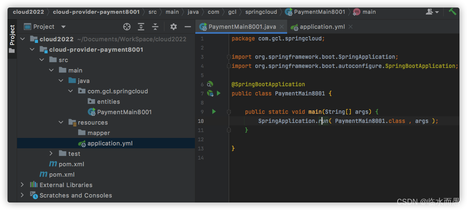This screenshot has height=210, width=467.
Task: Click the application.yml Spring icon in tree
Action: point(82,143)
